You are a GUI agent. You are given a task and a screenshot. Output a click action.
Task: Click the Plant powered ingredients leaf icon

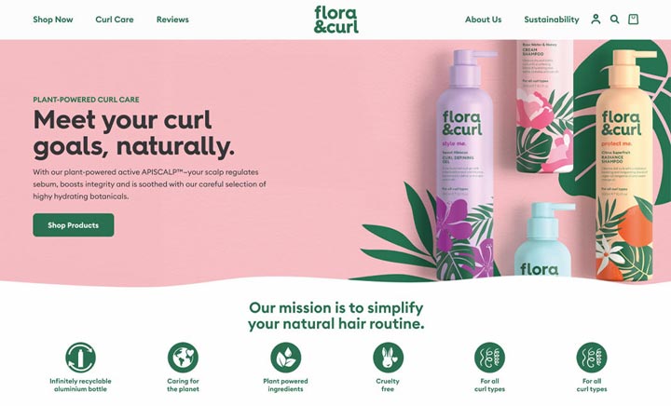pos(285,358)
